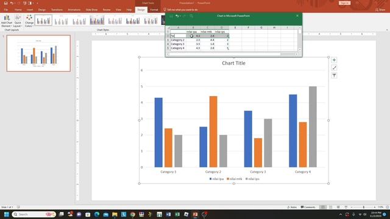Open the Windows Start menu
The image size is (390, 219).
point(7,214)
